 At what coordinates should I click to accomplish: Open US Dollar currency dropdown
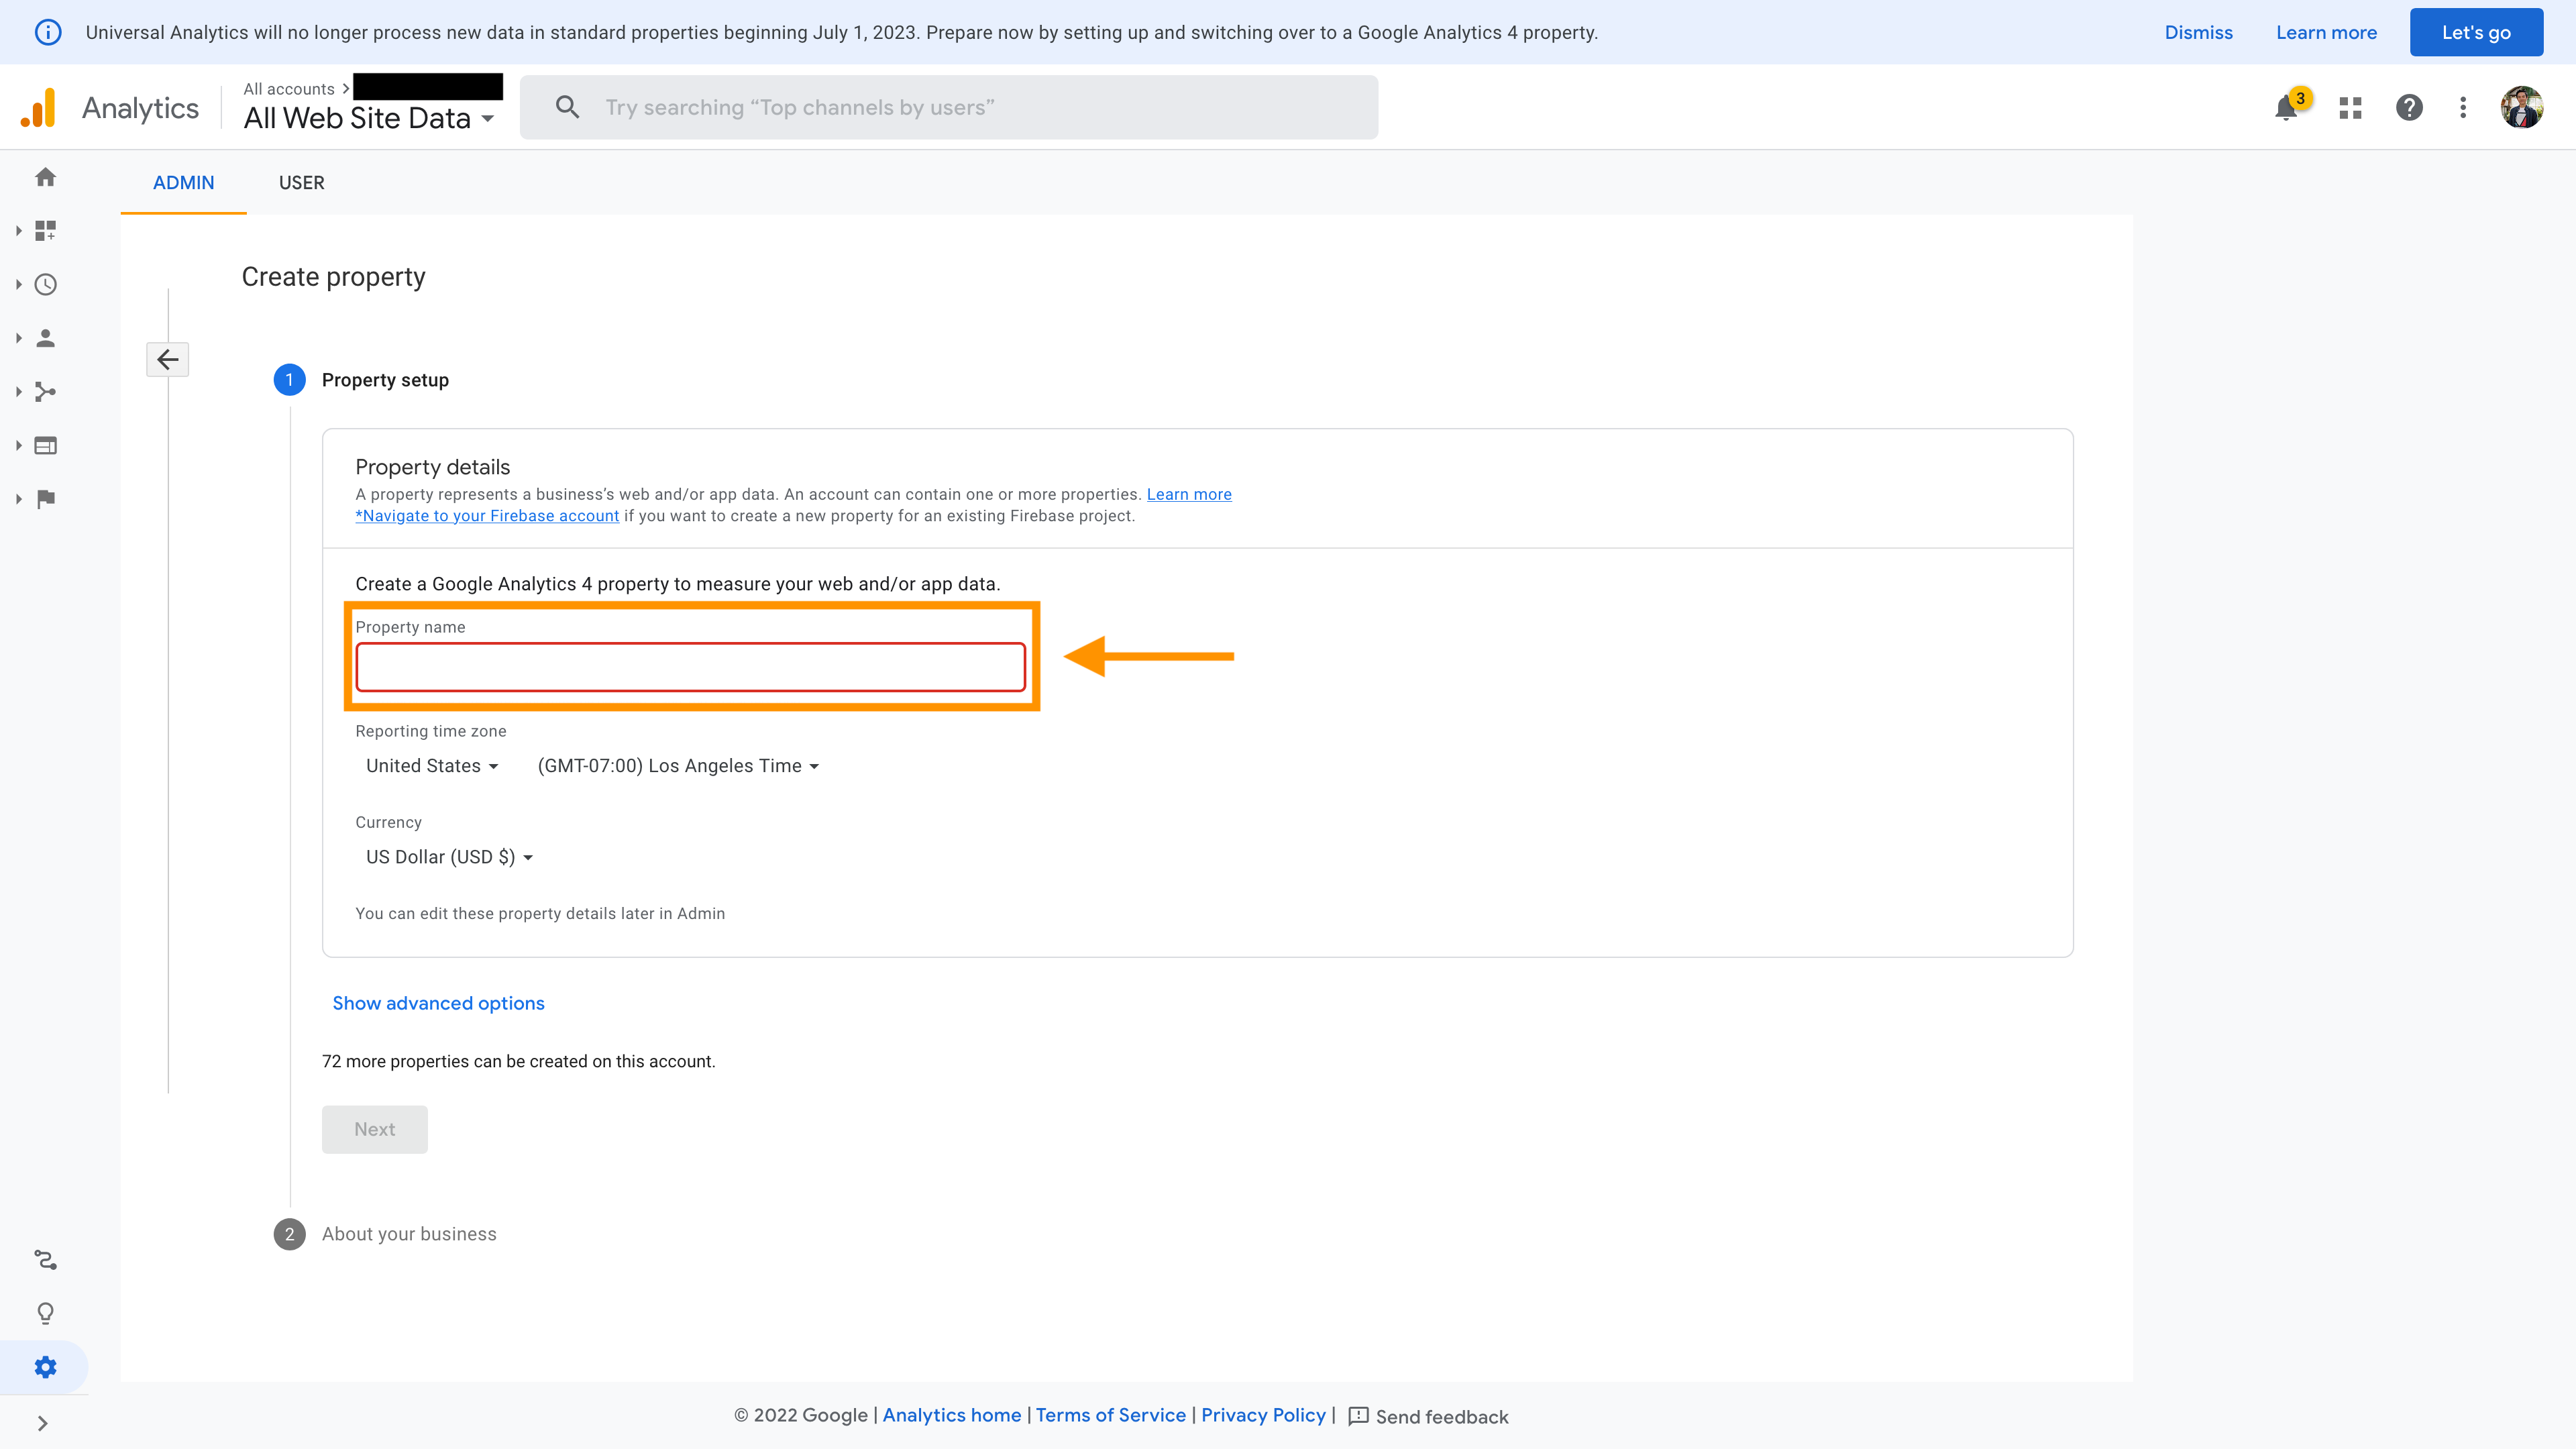[449, 857]
